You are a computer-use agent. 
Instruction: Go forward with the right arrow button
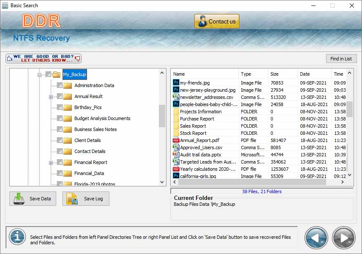coord(344,238)
